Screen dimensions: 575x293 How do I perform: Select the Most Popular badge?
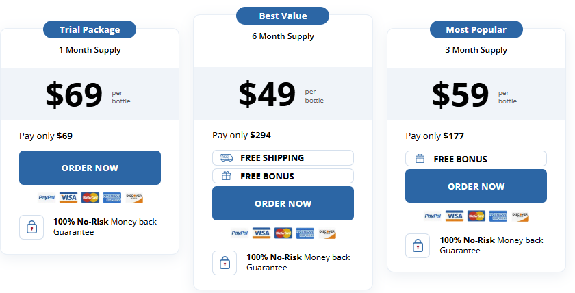476,30
